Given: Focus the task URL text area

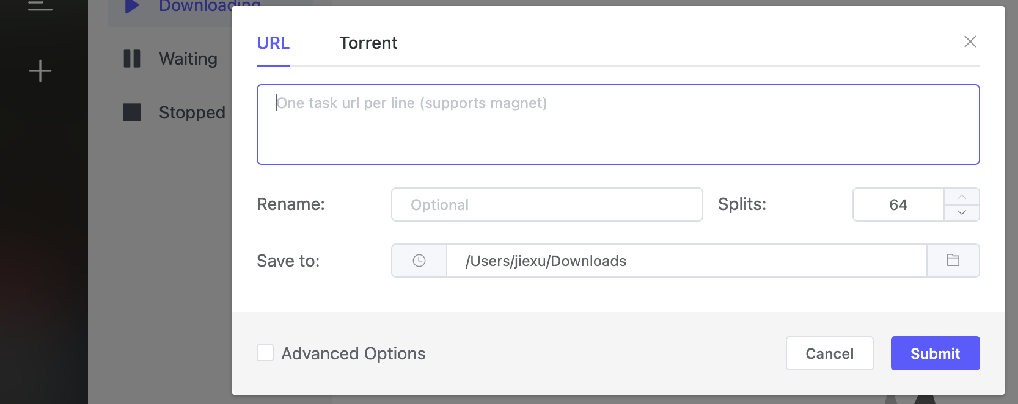Looking at the screenshot, I should tap(618, 124).
